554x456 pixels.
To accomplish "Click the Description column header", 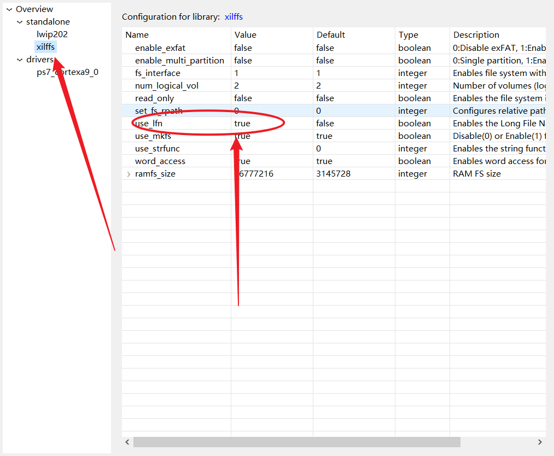I will pos(476,35).
